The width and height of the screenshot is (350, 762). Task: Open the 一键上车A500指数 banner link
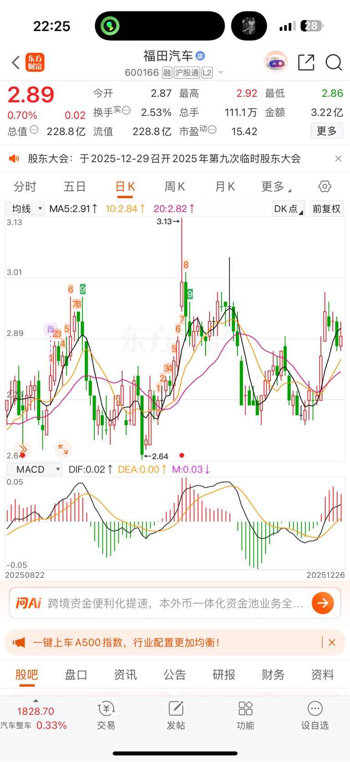(x=126, y=642)
